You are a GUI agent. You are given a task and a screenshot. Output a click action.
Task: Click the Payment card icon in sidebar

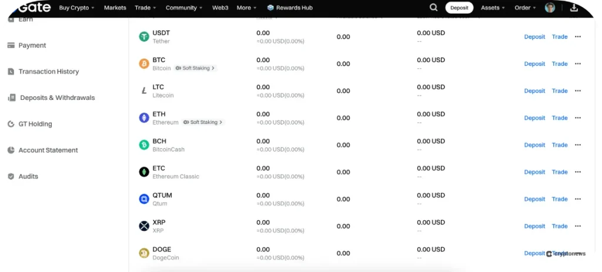click(x=11, y=45)
